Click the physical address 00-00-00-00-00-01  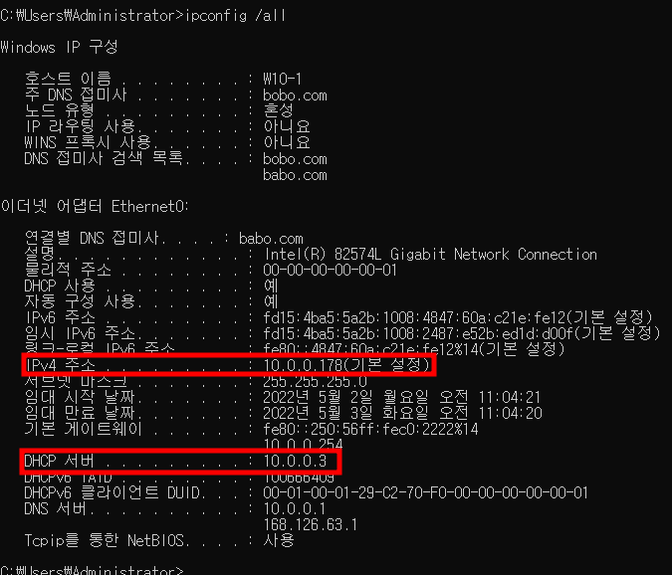pyautogui.click(x=330, y=271)
